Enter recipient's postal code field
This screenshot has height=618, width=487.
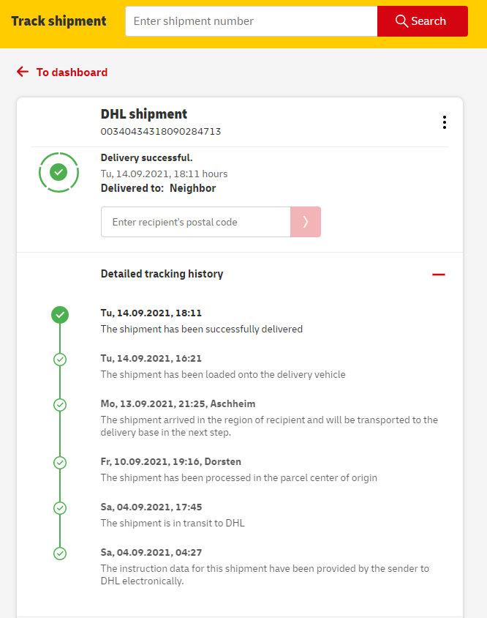(195, 222)
